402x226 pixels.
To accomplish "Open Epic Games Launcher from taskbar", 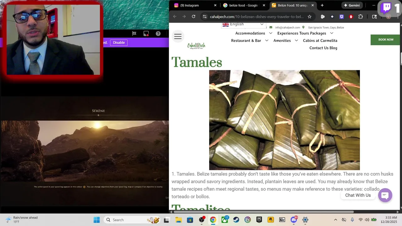I will 259,220.
